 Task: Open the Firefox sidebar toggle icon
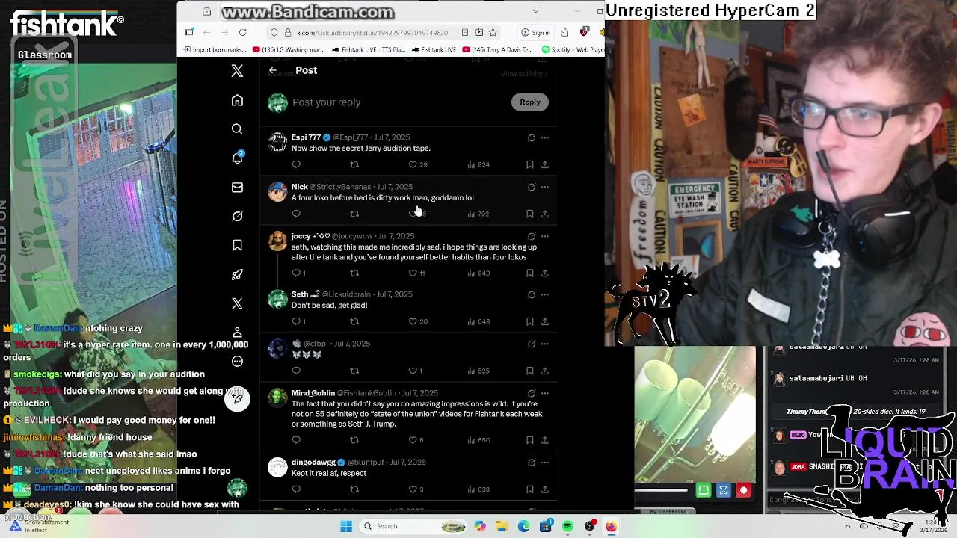(x=189, y=32)
